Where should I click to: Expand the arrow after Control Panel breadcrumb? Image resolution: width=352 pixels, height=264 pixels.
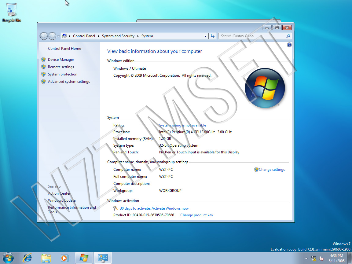coord(99,36)
